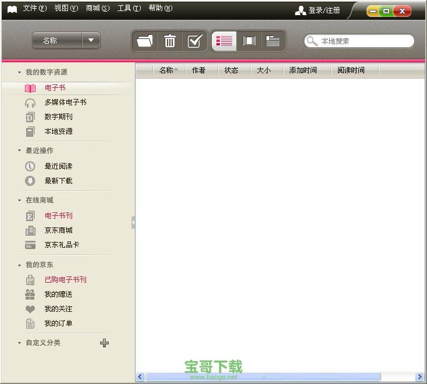The width and height of the screenshot is (427, 384).
Task: Open 京东商城 store link
Action: point(59,230)
